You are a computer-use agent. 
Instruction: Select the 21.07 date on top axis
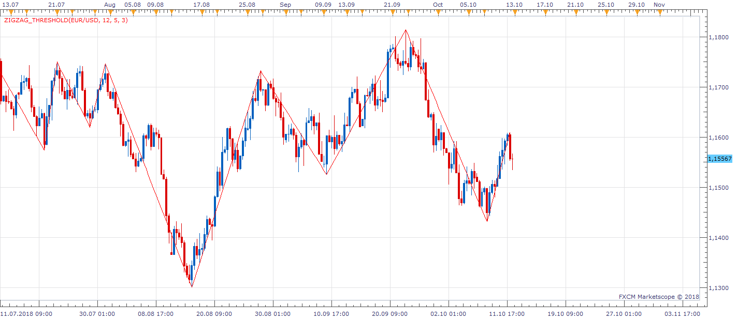[56, 5]
